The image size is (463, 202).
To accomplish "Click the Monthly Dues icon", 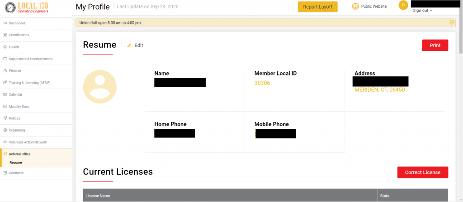I will tap(5, 106).
